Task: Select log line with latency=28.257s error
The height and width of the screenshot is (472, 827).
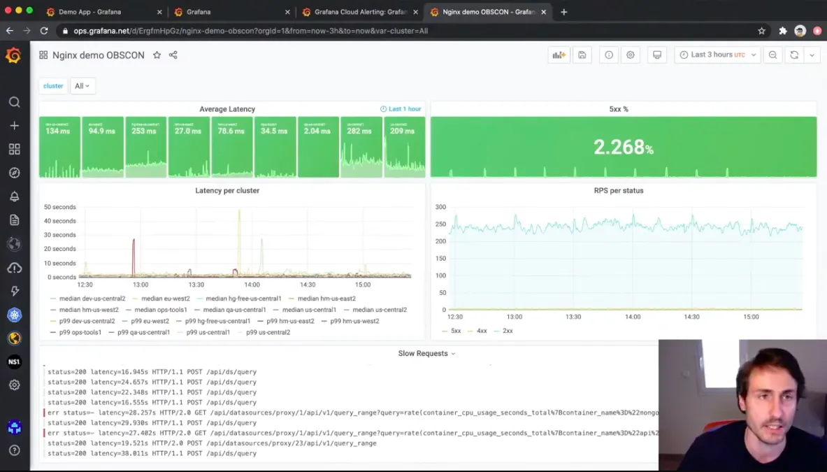Action: [351, 413]
